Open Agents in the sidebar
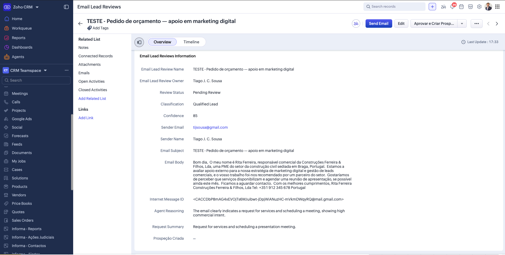This screenshot has width=505, height=255. click(18, 57)
